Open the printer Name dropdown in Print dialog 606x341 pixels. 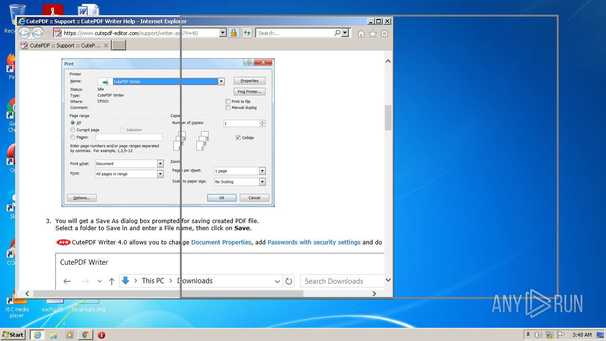point(221,81)
